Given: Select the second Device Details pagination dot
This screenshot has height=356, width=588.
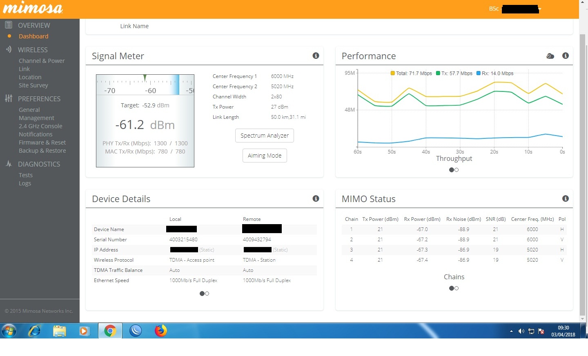Looking at the screenshot, I should click(207, 294).
